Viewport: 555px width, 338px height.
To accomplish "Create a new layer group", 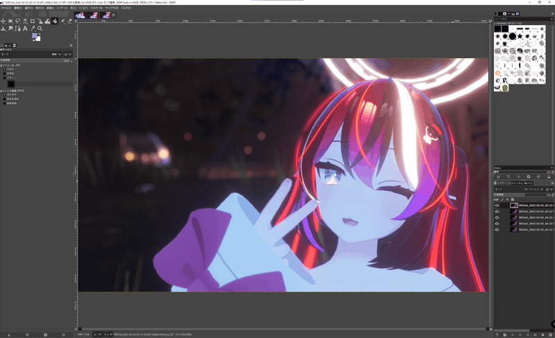I will click(x=505, y=335).
